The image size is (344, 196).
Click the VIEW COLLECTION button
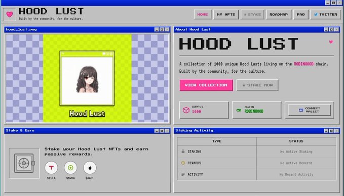click(206, 85)
